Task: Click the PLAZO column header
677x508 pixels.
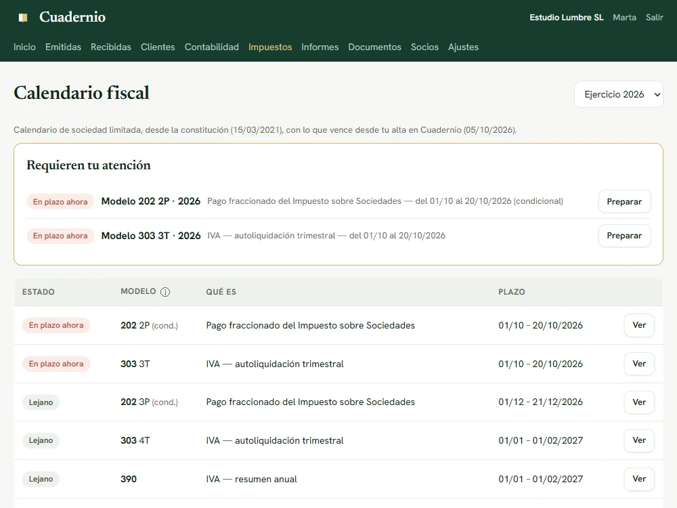Action: point(512,292)
